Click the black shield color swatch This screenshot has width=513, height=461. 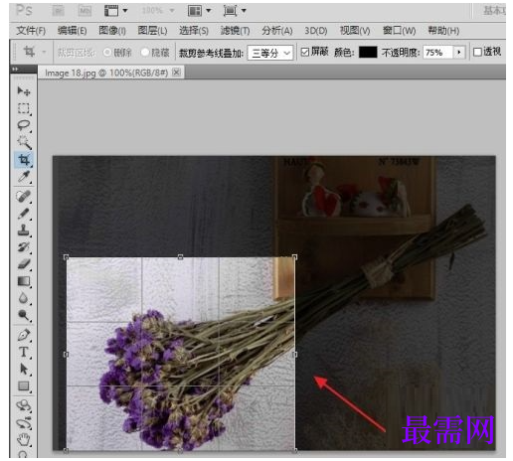[368, 53]
